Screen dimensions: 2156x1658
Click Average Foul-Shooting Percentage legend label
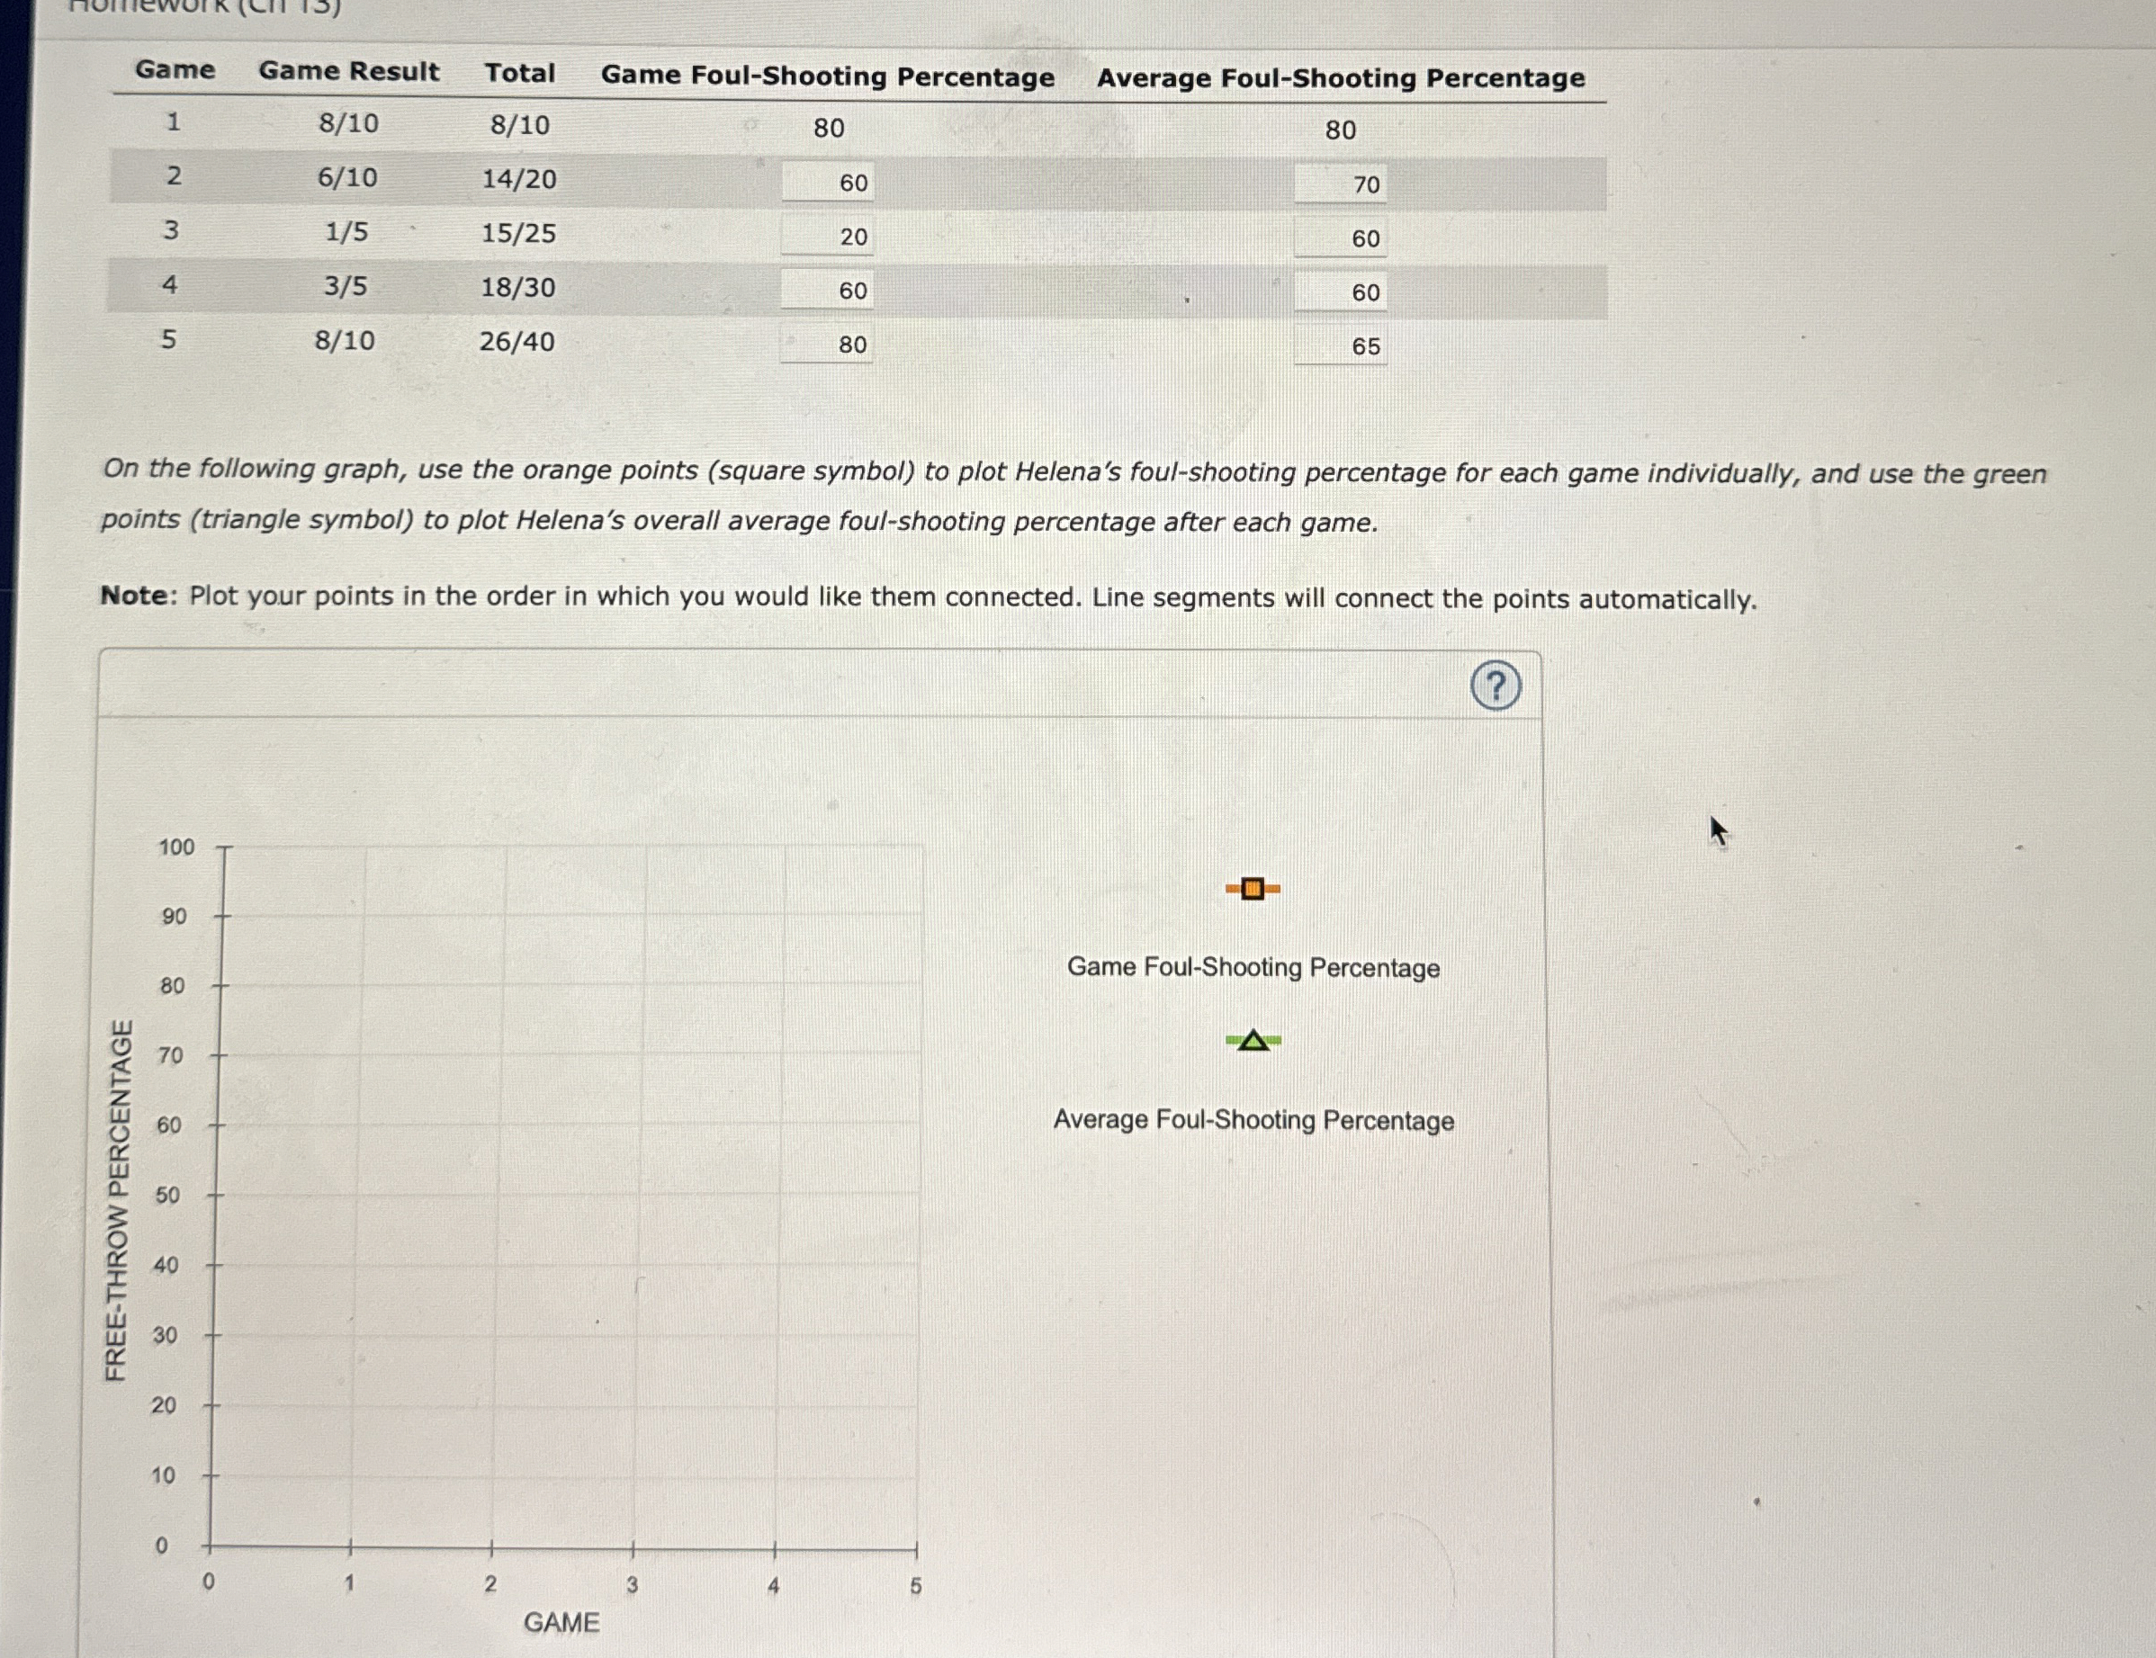tap(1253, 1120)
